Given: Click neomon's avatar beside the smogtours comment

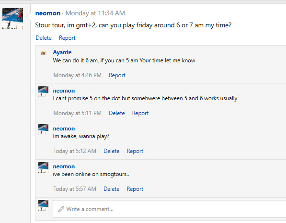Looking at the screenshot, I should (x=43, y=167).
